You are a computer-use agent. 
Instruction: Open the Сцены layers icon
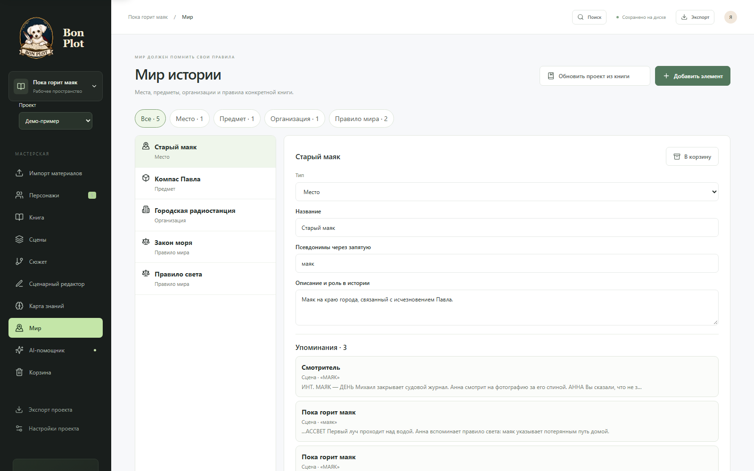pyautogui.click(x=19, y=239)
